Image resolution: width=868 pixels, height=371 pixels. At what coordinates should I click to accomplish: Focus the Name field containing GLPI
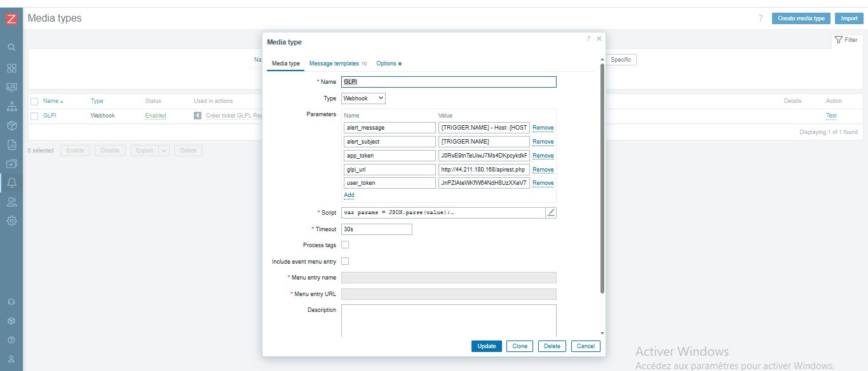(x=449, y=82)
